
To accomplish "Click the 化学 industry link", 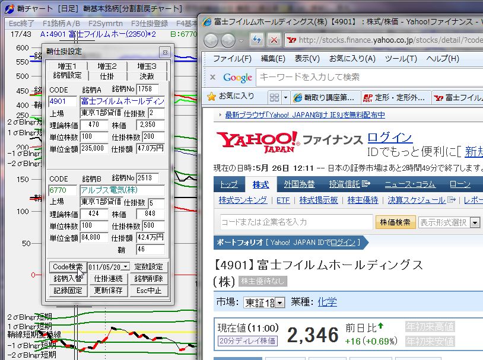I will pyautogui.click(x=327, y=302).
